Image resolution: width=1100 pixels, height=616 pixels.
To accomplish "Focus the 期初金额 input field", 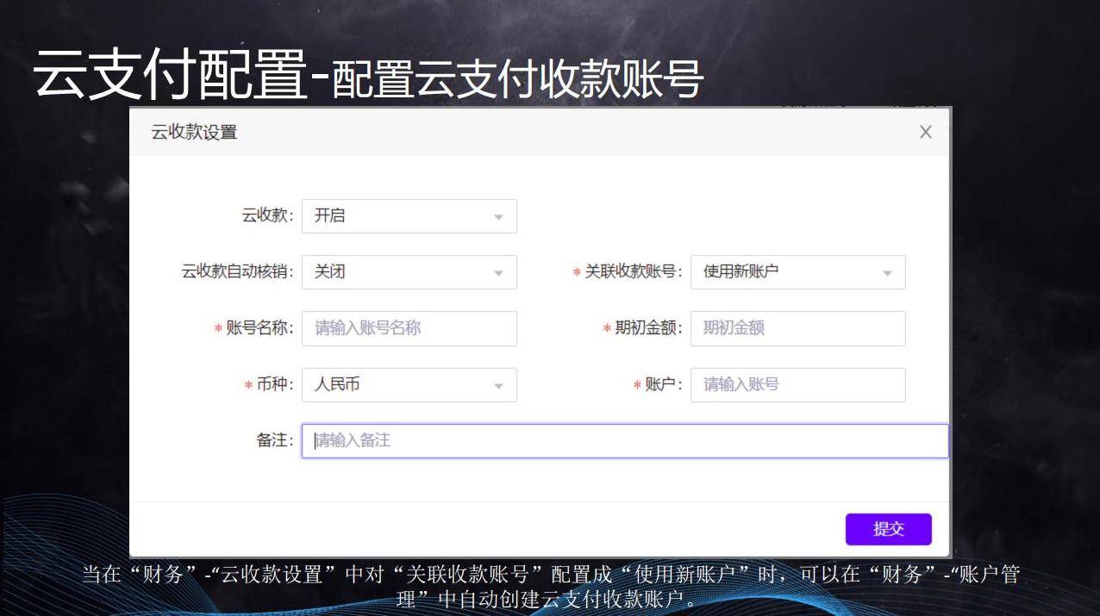I will tap(798, 328).
